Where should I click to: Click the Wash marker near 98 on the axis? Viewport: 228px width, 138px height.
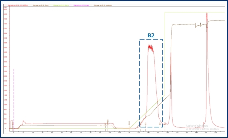(108, 123)
